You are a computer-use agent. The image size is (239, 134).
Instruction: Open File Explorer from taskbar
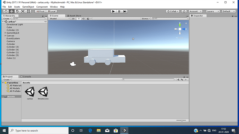pyautogui.click(x=99, y=131)
